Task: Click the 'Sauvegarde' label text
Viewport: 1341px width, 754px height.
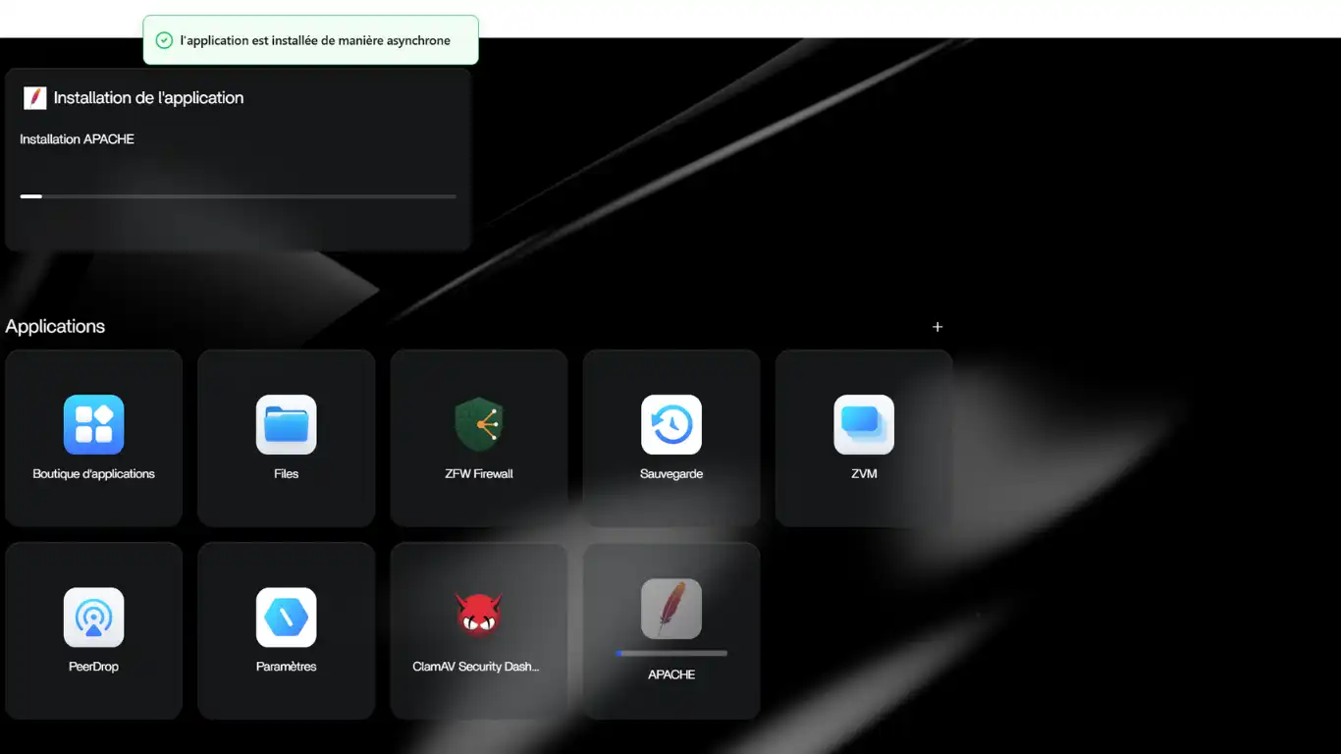Action: 671,473
